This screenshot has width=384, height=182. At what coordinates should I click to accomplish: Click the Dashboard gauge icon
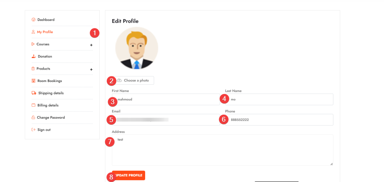(33, 20)
